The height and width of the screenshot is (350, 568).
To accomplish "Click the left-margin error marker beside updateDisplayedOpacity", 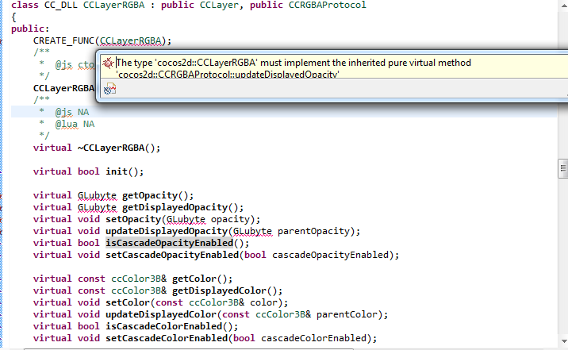I will coord(1,232).
